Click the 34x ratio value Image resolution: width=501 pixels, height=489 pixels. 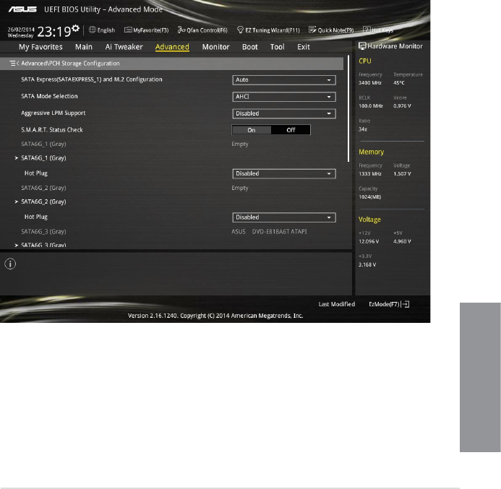[x=363, y=129]
